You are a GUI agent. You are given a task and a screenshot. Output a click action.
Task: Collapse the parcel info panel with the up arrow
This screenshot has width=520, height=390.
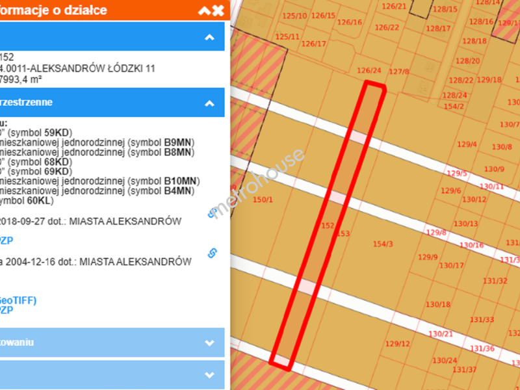204,11
